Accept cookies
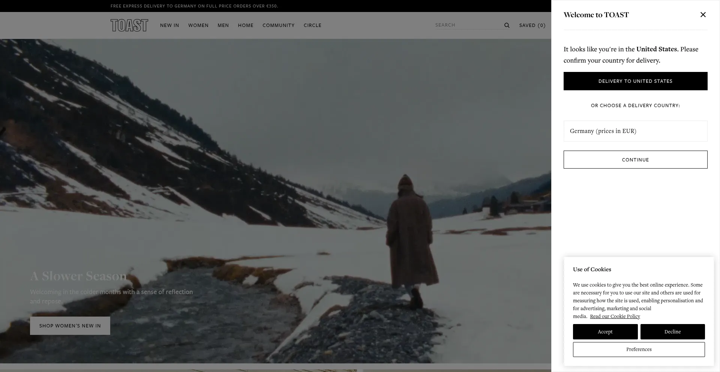This screenshot has height=372, width=720. (x=605, y=332)
